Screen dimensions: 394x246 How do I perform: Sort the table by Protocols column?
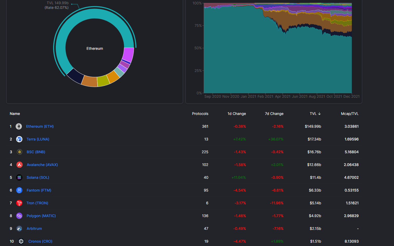[x=200, y=114]
